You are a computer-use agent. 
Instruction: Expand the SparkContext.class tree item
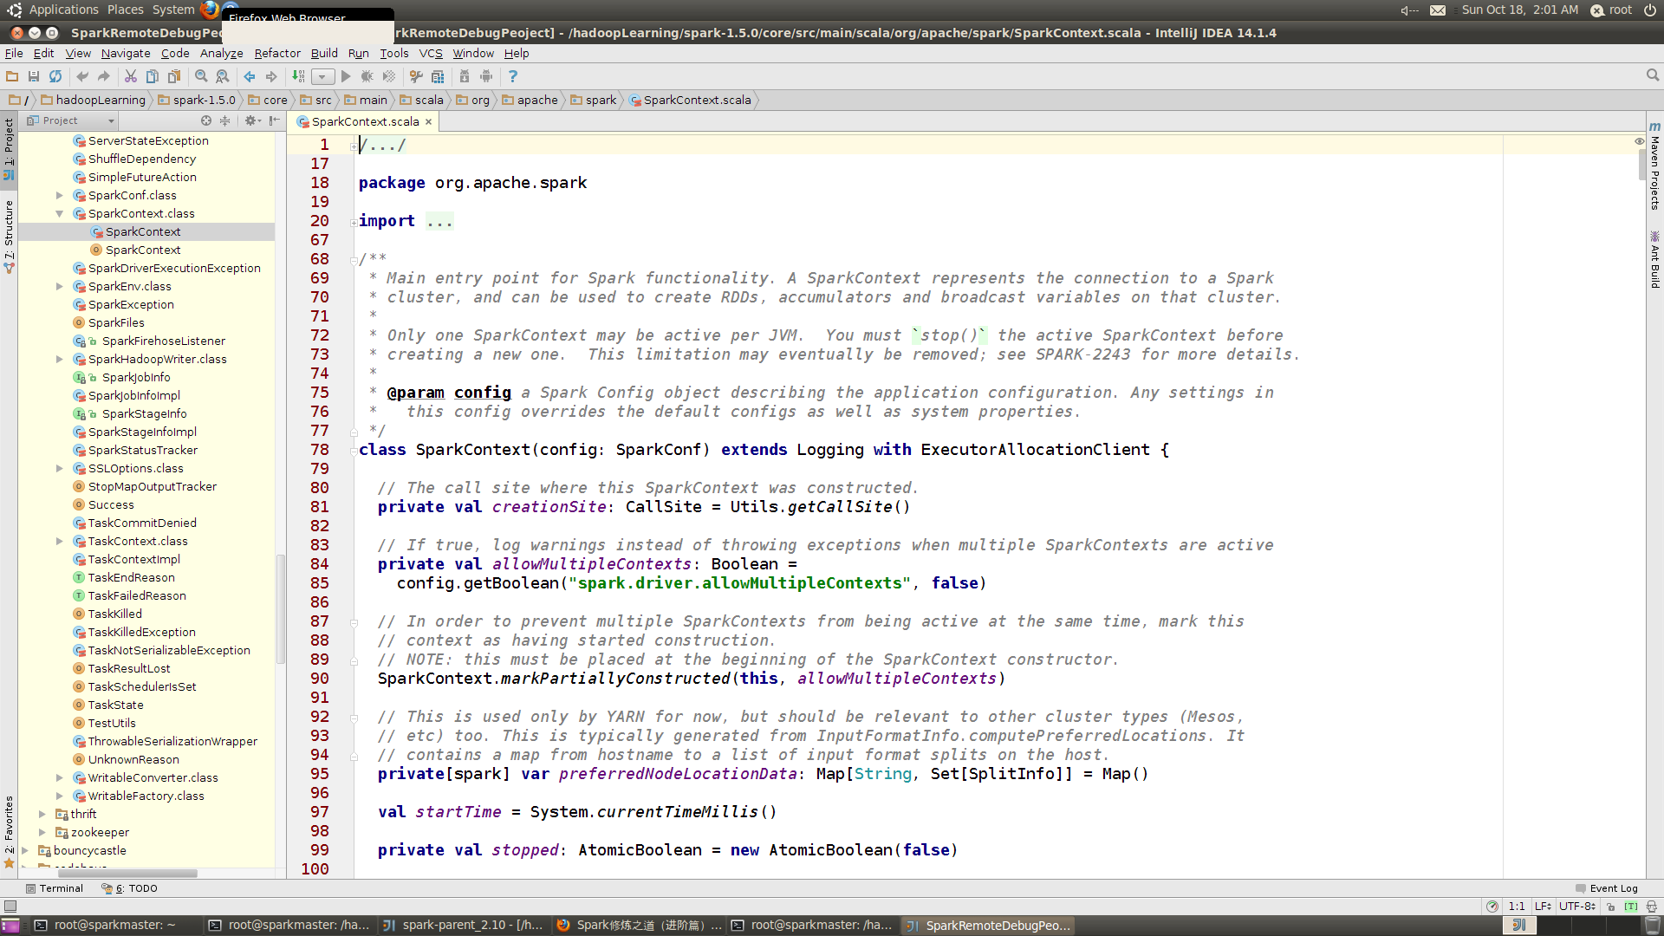coord(61,214)
